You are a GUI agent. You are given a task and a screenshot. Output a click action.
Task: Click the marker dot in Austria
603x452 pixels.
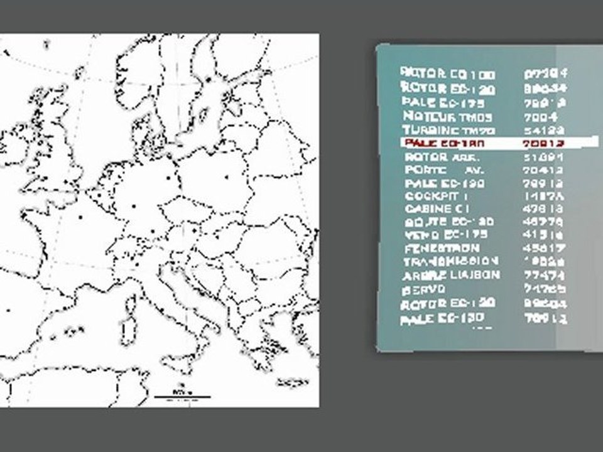coord(195,231)
